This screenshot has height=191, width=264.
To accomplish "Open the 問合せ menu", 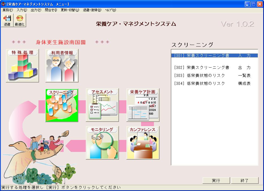I will coord(51,10).
